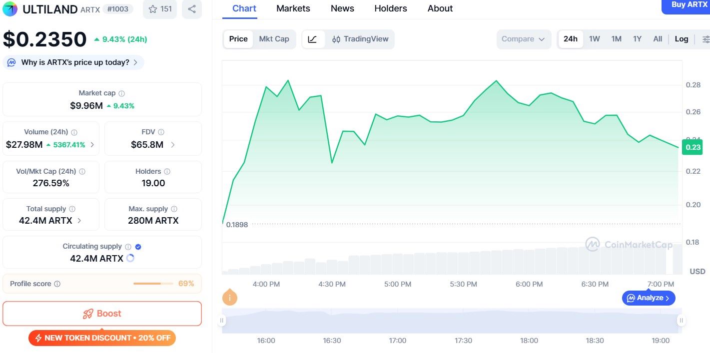Select the line chart icon
This screenshot has height=353, width=710.
tap(313, 39)
